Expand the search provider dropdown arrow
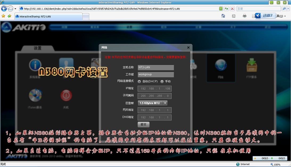Screen dimensions: 291x167 [x=288, y=9]
